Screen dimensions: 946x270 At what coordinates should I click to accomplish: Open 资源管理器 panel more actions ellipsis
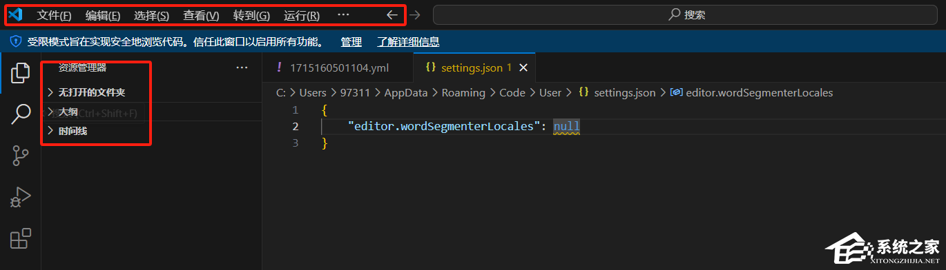(242, 67)
